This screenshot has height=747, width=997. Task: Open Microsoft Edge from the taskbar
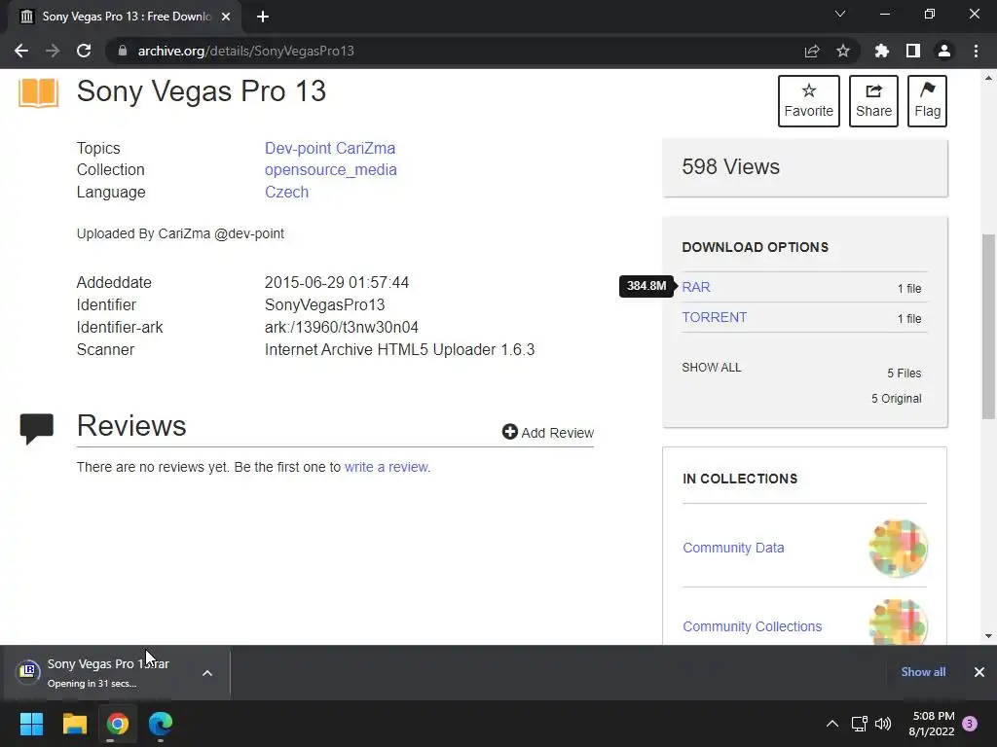(161, 724)
